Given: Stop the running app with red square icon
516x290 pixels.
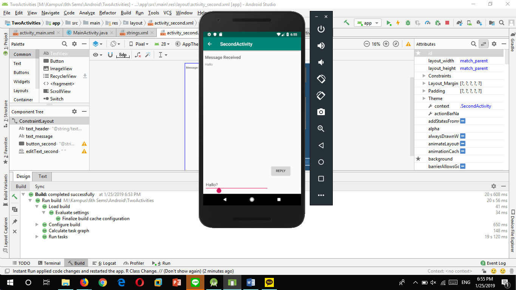Looking at the screenshot, I should pos(447,23).
